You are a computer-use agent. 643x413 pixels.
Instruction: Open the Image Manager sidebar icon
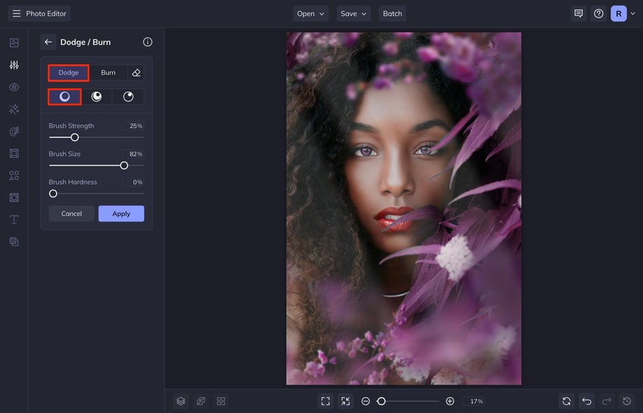[x=14, y=43]
